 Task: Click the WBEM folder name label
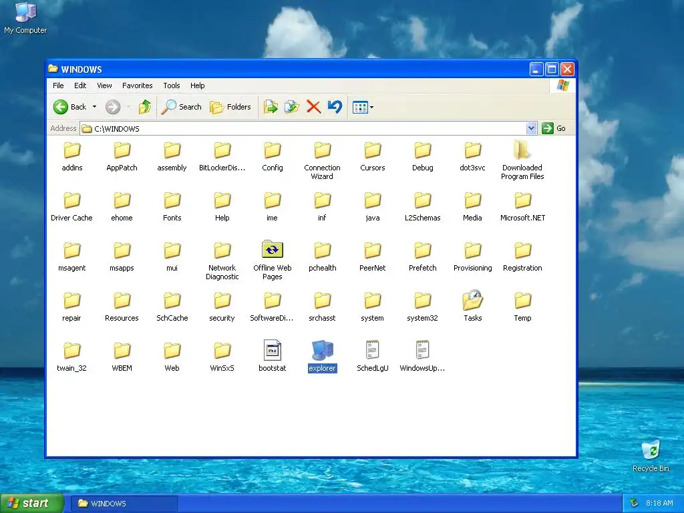[x=122, y=368]
